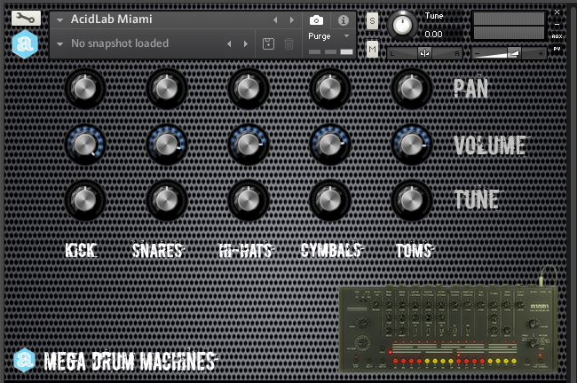Click the Cymbals tune knob
Image resolution: width=577 pixels, height=383 pixels.
tap(330, 200)
